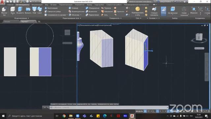Image resolution: width=211 pixels, height=119 pixels.
Task: Open dropdown arrow next to Сопряжение по кромке
Action: pyautogui.click(x=67, y=15)
